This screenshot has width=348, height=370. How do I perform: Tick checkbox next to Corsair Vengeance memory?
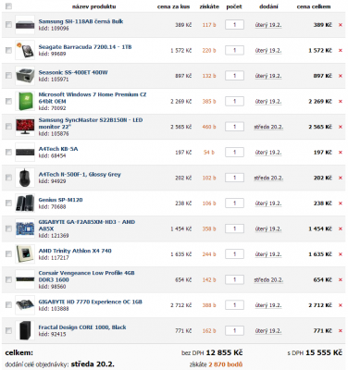point(8,279)
